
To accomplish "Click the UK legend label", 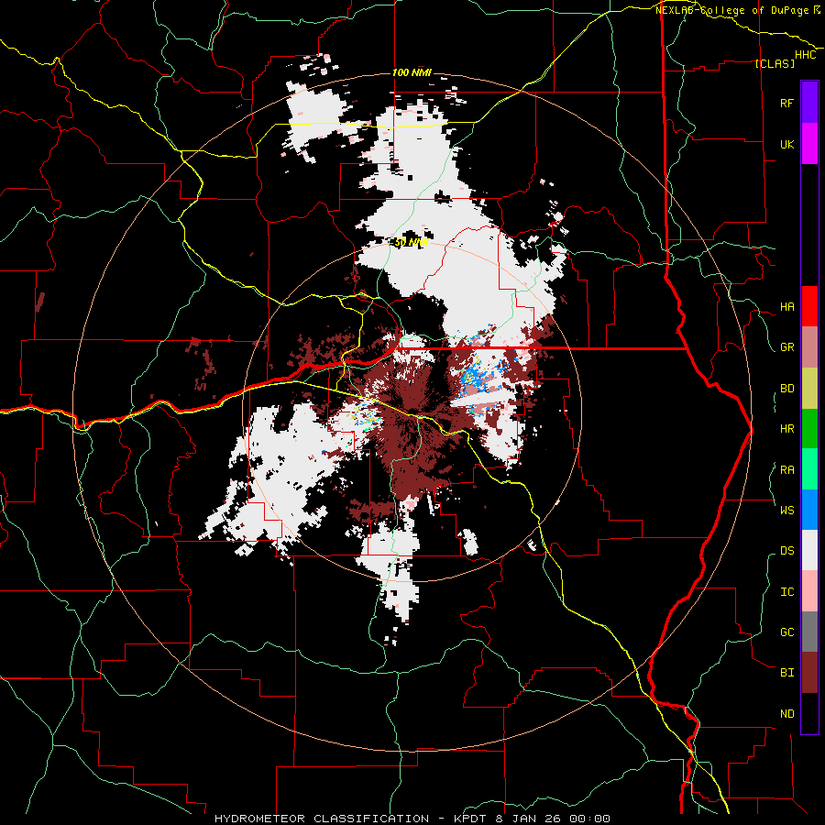I will click(786, 144).
